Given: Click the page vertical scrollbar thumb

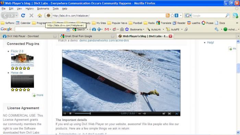Looking at the screenshot, I should coord(238,68).
